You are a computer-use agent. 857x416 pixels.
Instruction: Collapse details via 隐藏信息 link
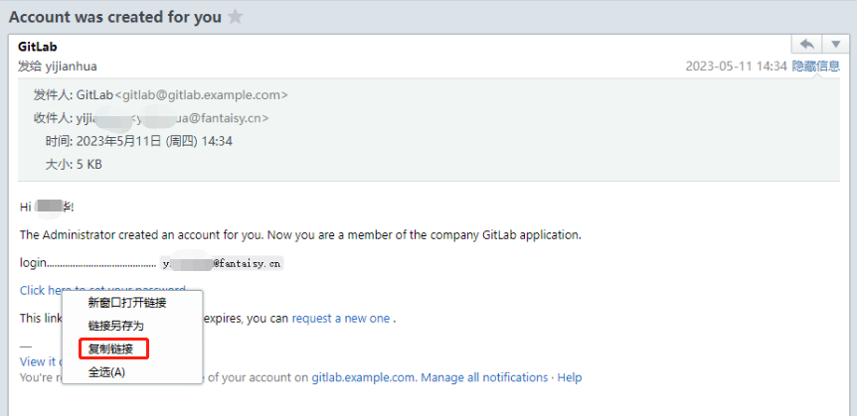pos(816,67)
